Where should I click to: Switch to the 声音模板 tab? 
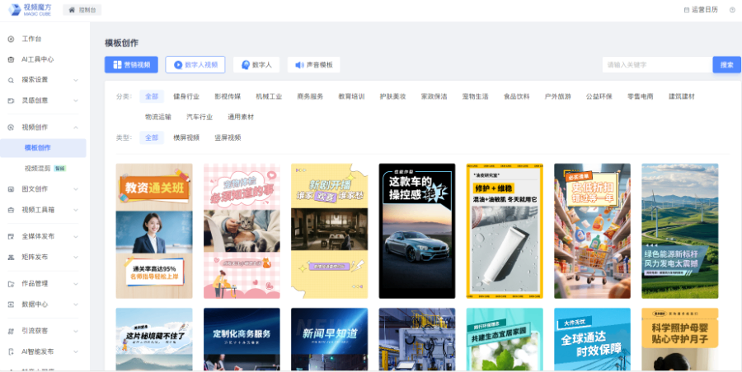click(x=314, y=65)
